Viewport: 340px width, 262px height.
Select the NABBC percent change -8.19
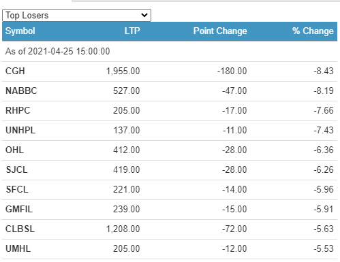coord(324,91)
